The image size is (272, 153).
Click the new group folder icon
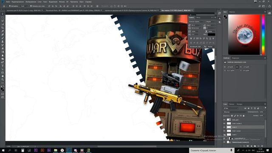coord(255,146)
